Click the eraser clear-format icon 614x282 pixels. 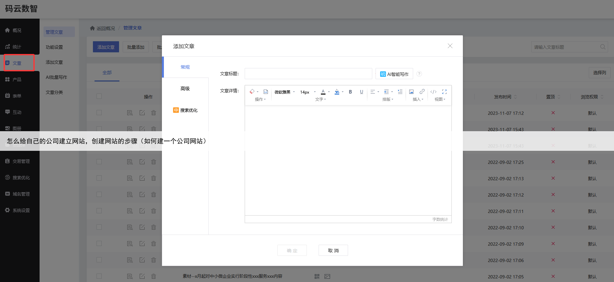(252, 92)
